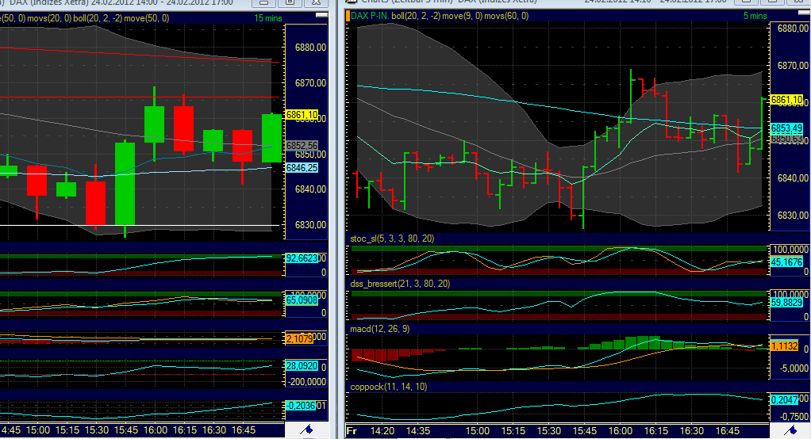The image size is (811, 439).
Task: Click the small white bar beside 5 mins label
Action: point(803,13)
